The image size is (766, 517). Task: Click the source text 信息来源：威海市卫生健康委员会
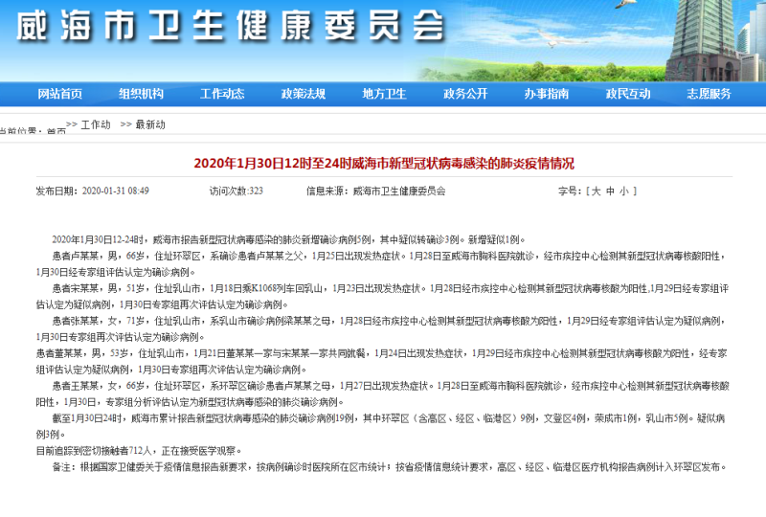click(x=376, y=191)
